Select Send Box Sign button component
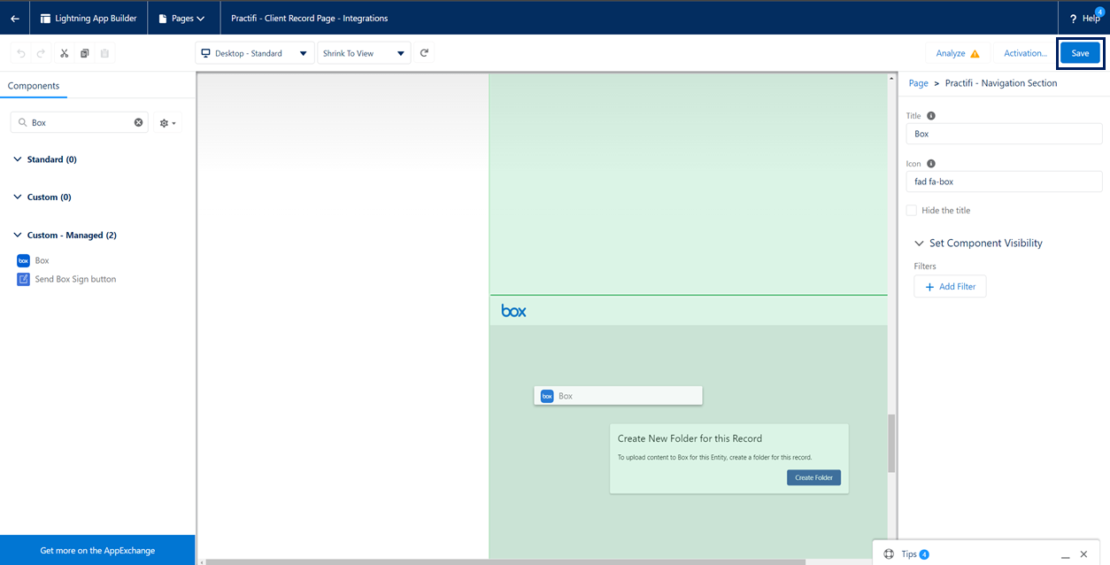The height and width of the screenshot is (565, 1110). tap(75, 279)
